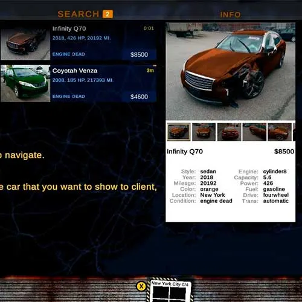Click the orange search count badge 2
302x302 pixels.
108,14
